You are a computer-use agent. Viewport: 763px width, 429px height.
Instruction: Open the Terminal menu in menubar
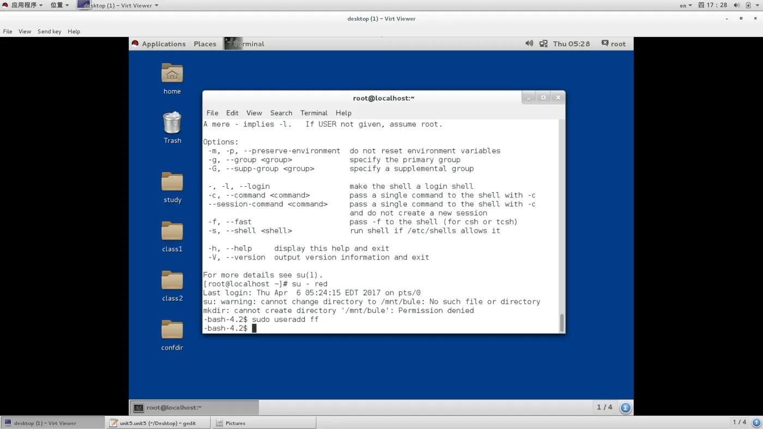tap(314, 113)
